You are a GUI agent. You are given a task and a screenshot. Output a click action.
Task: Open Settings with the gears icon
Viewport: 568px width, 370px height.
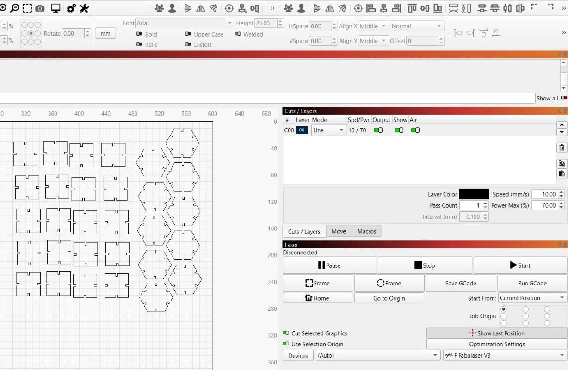pos(71,8)
